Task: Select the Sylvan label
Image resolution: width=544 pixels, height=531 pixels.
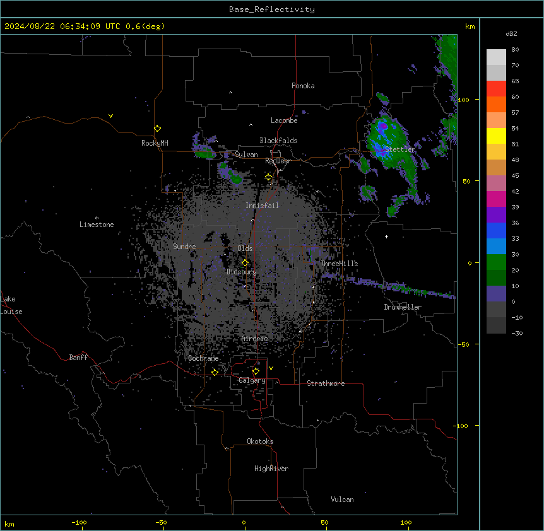Action: (246, 155)
